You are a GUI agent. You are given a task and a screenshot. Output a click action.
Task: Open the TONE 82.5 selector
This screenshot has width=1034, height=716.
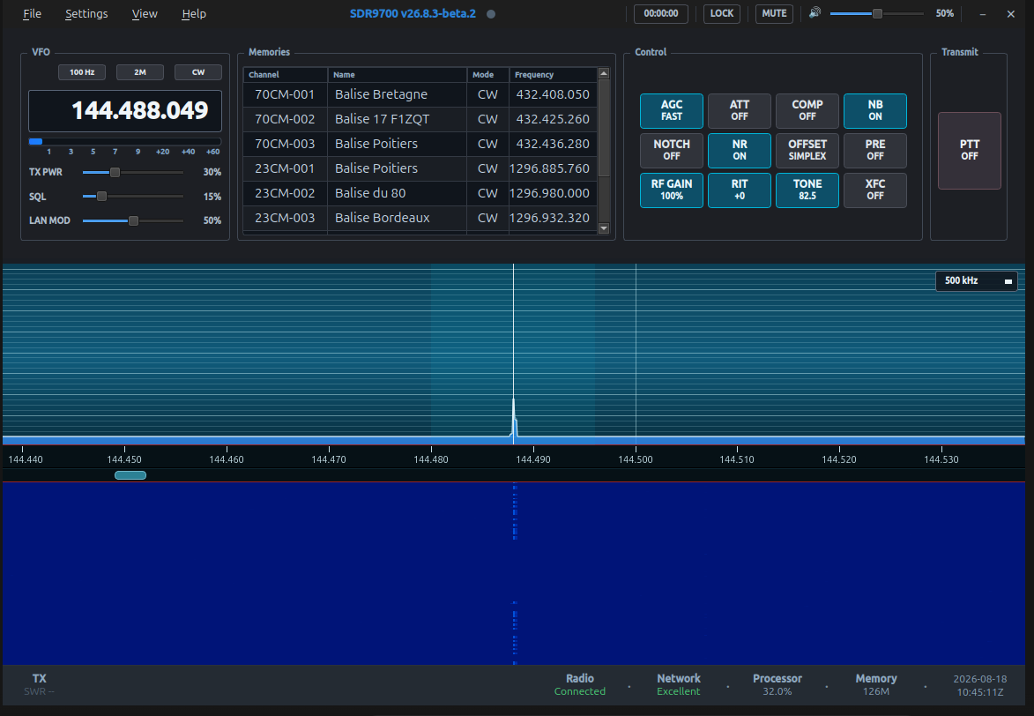[807, 190]
